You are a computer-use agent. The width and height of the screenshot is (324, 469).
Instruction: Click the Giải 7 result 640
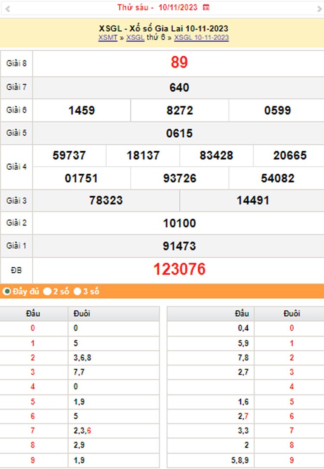tap(179, 87)
